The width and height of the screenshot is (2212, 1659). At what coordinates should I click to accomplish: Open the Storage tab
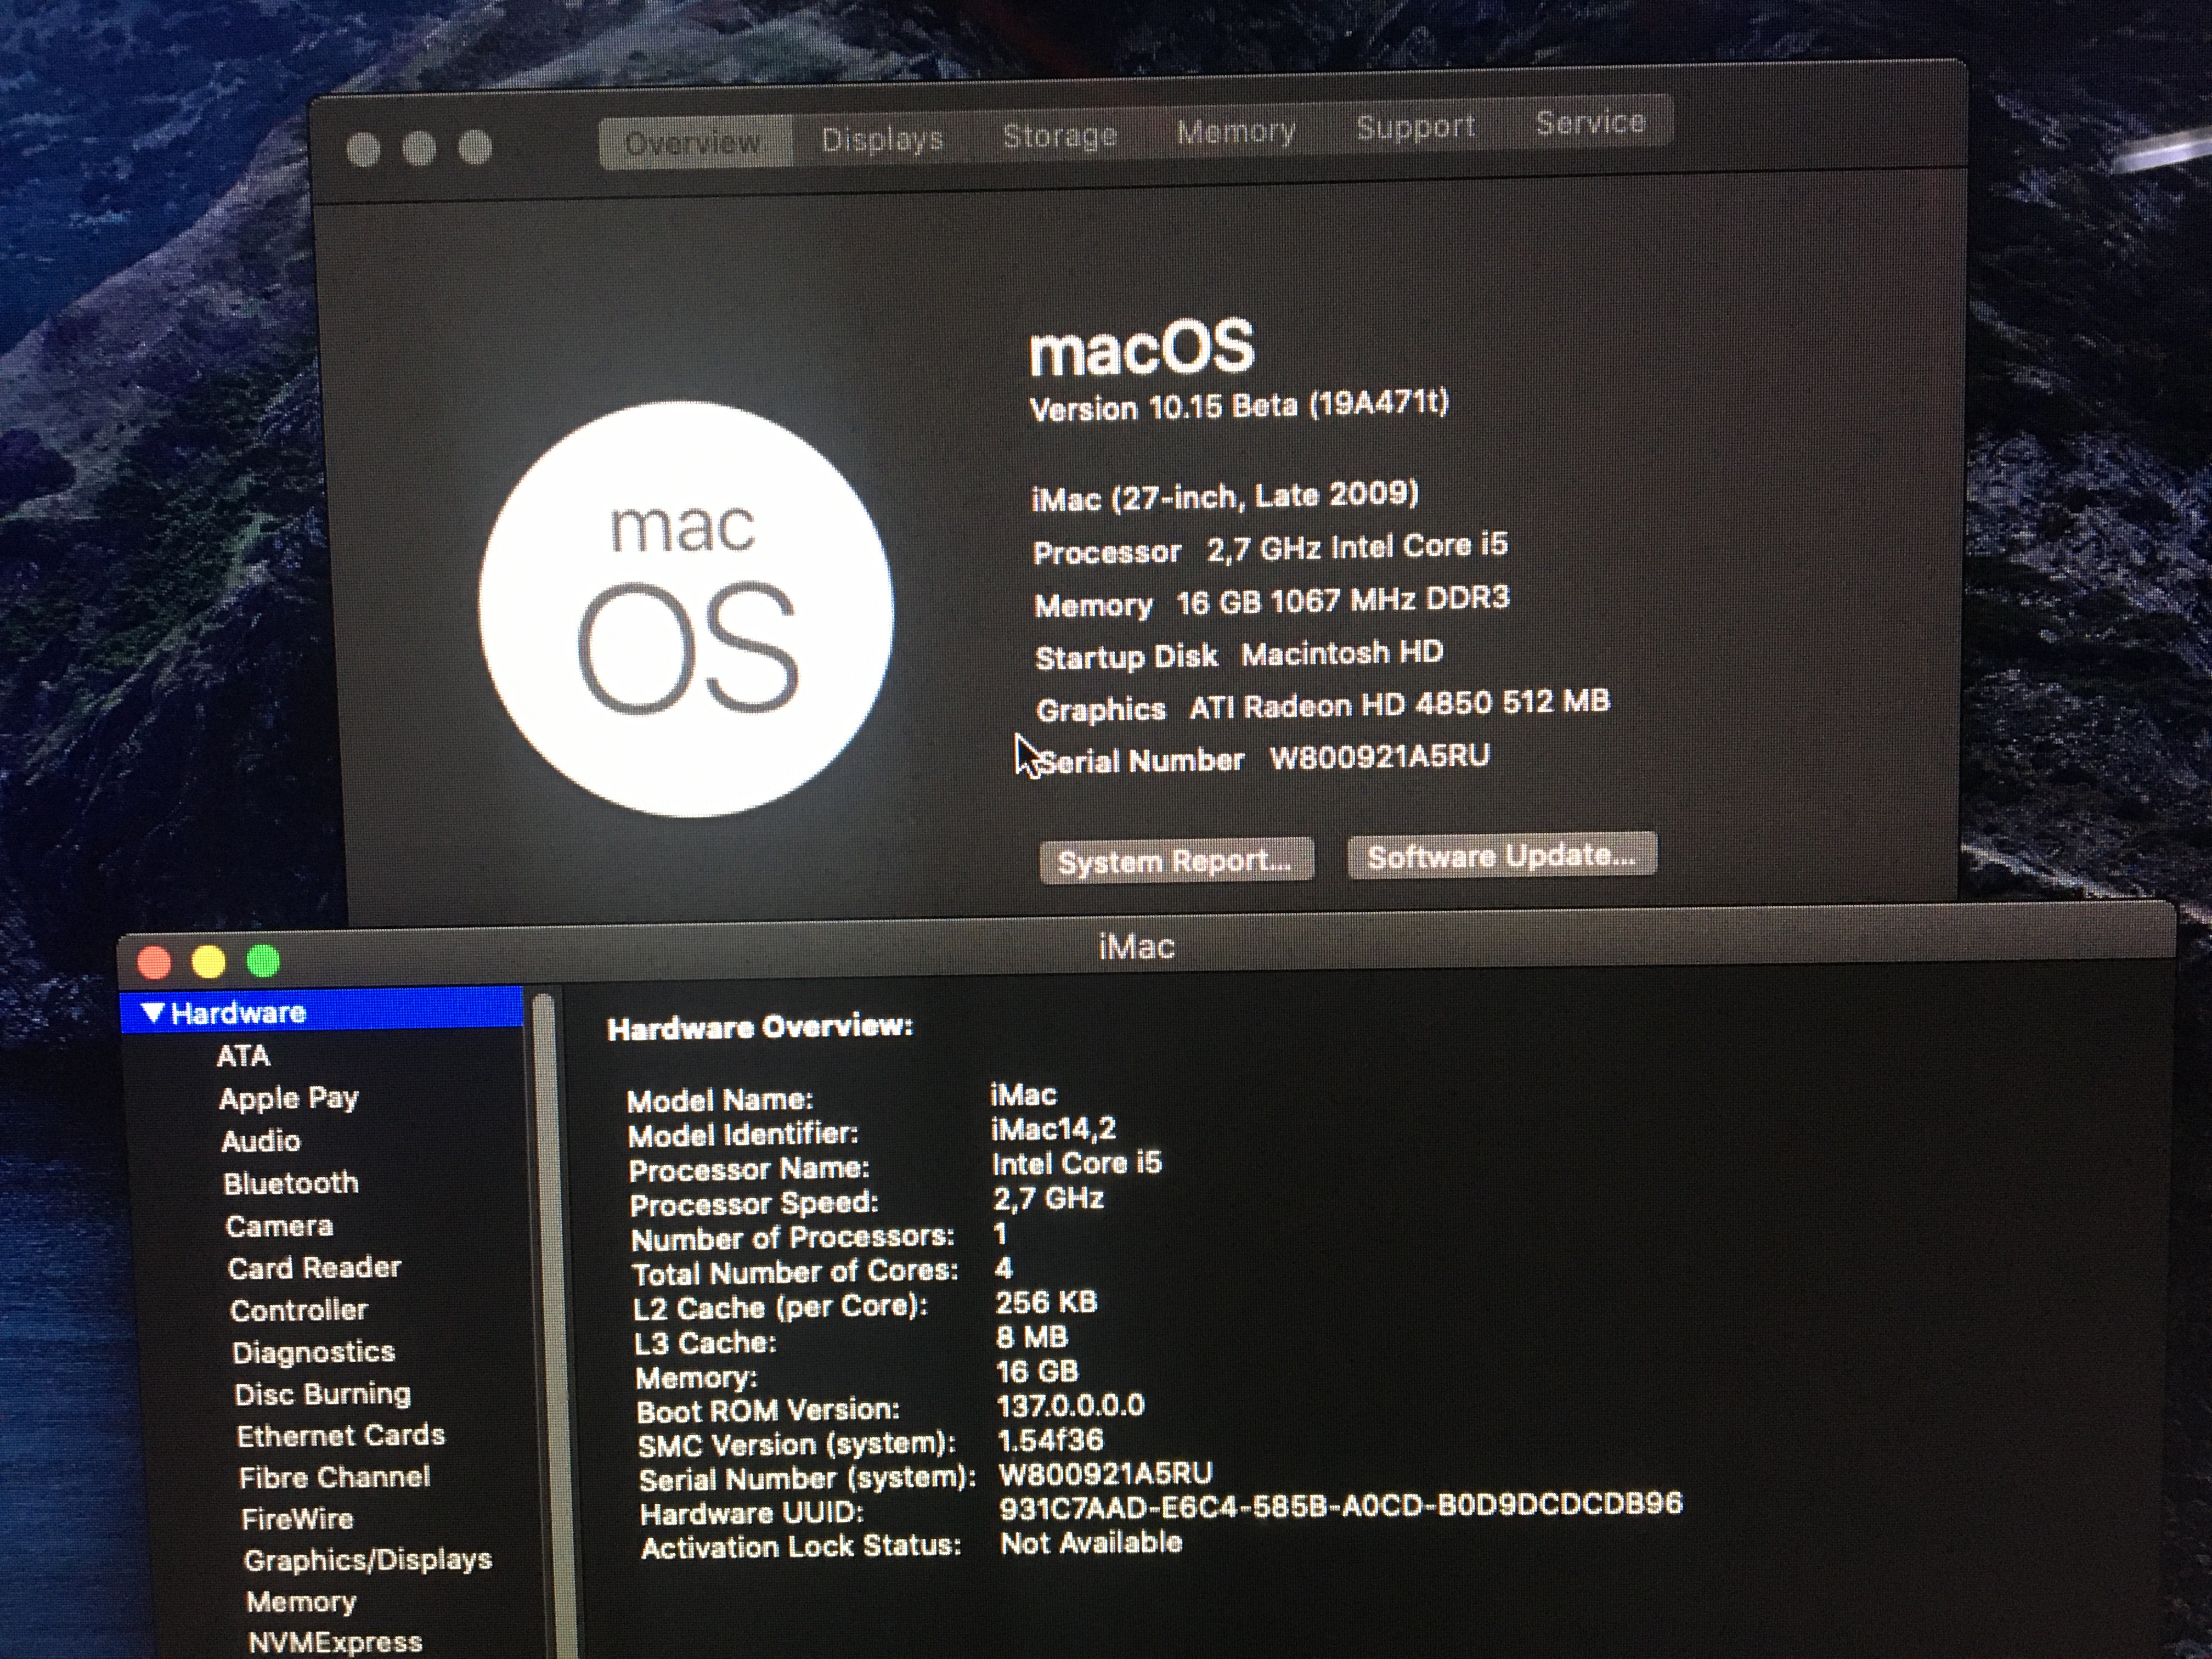(x=1059, y=135)
